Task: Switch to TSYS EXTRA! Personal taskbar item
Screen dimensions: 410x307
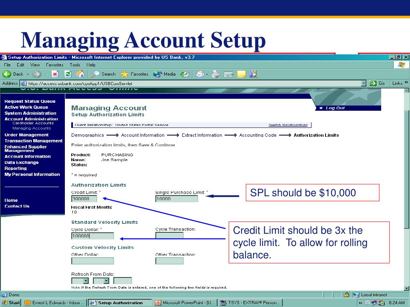Action: click(251, 303)
